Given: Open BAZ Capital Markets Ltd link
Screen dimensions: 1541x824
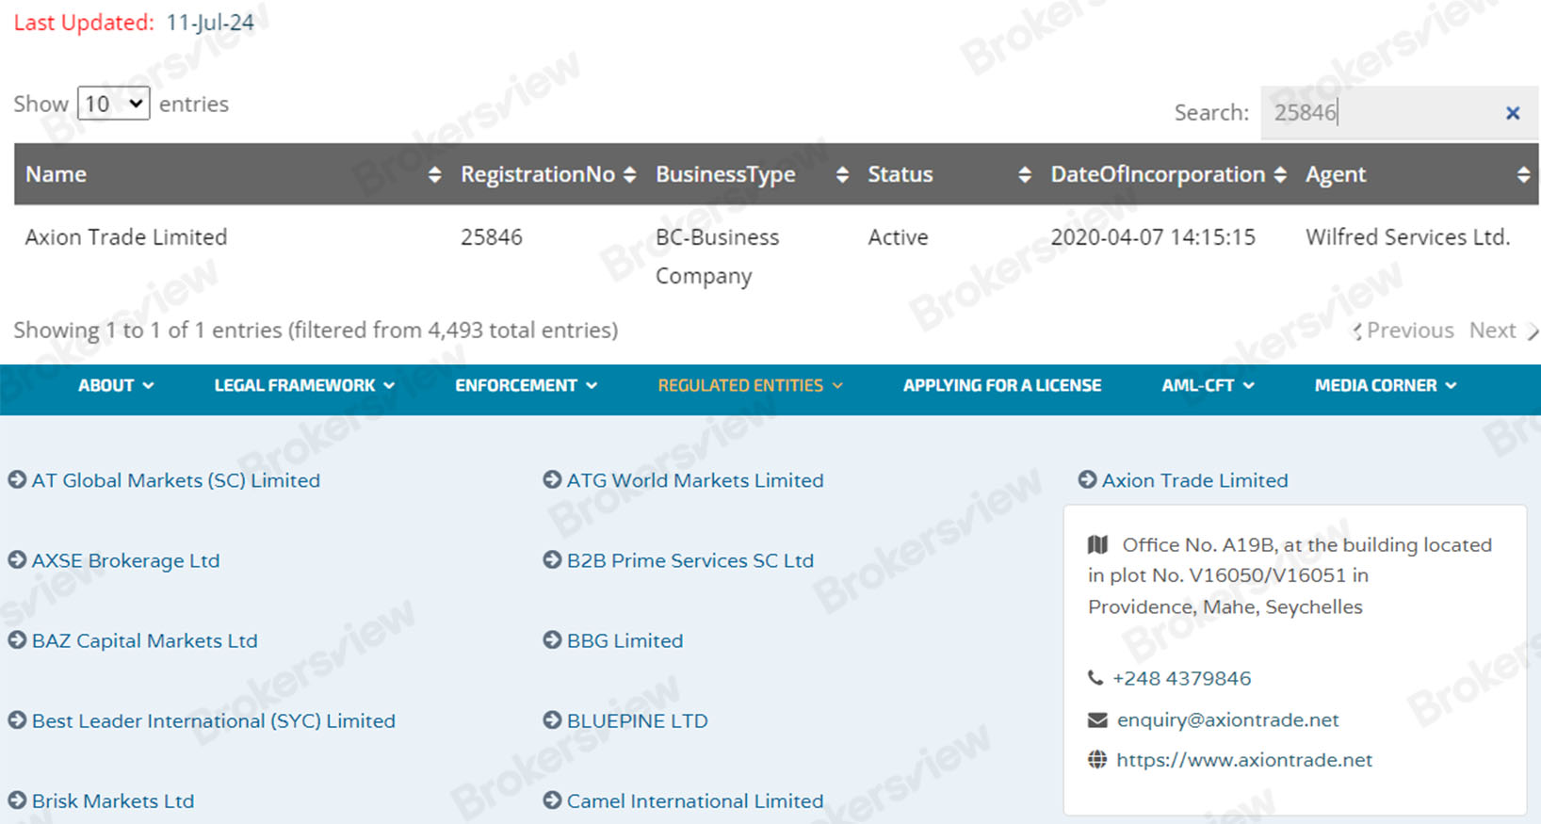Looking at the screenshot, I should click(144, 640).
